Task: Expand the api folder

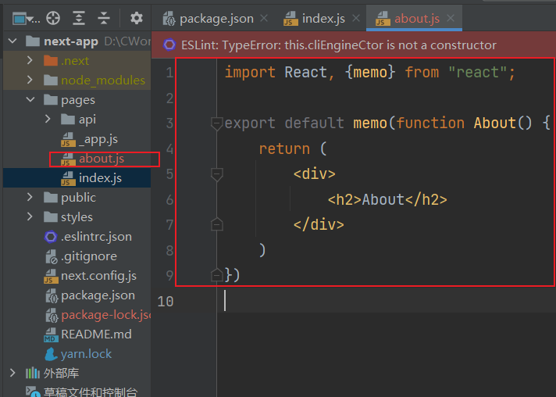Action: coord(48,120)
